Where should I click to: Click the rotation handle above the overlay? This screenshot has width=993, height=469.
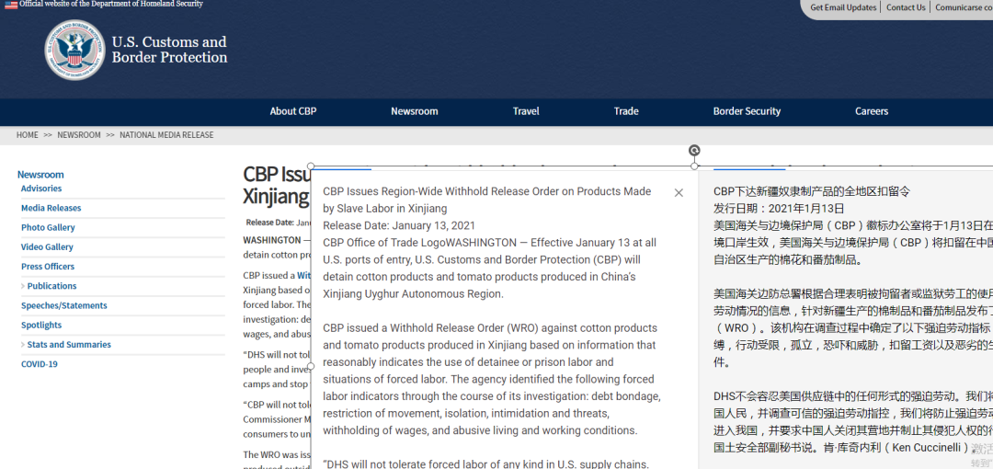point(694,151)
